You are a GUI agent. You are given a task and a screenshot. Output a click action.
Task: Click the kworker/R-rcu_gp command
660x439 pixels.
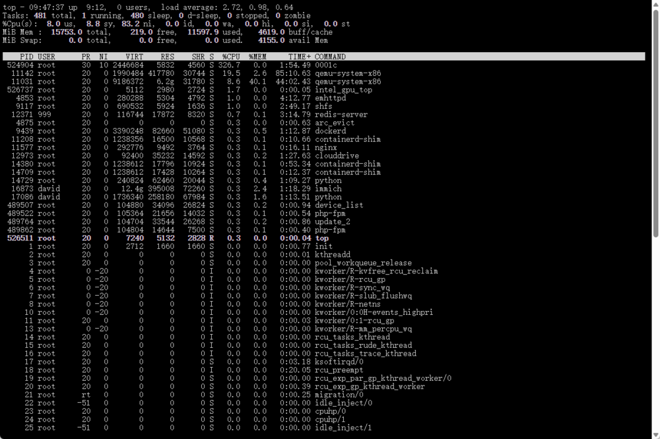pyautogui.click(x=350, y=279)
